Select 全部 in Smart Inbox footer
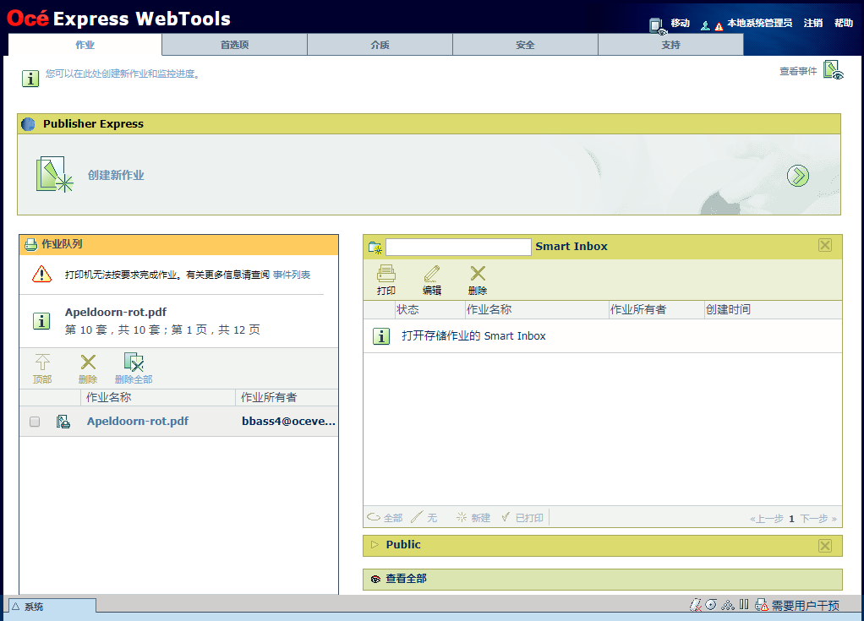The height and width of the screenshot is (621, 864). pyautogui.click(x=385, y=517)
